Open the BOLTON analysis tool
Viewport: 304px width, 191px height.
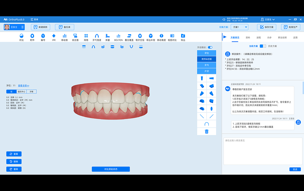(118, 37)
